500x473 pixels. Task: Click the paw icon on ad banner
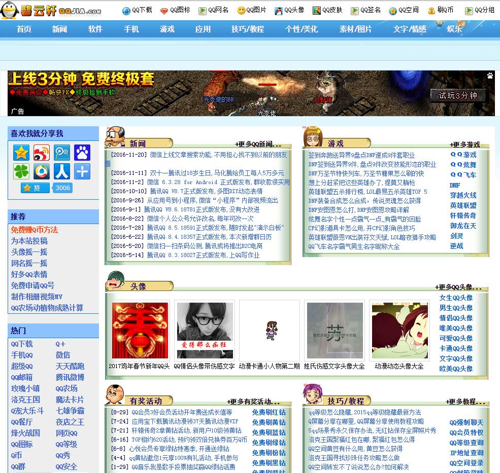coord(490,76)
